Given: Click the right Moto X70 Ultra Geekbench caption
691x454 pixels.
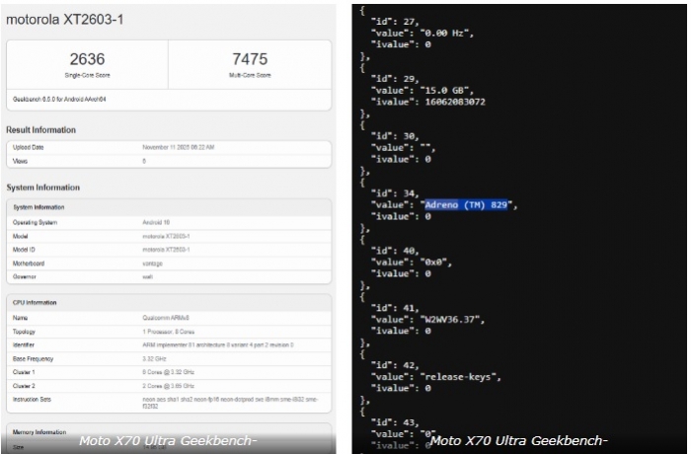Looking at the screenshot, I should [519, 440].
